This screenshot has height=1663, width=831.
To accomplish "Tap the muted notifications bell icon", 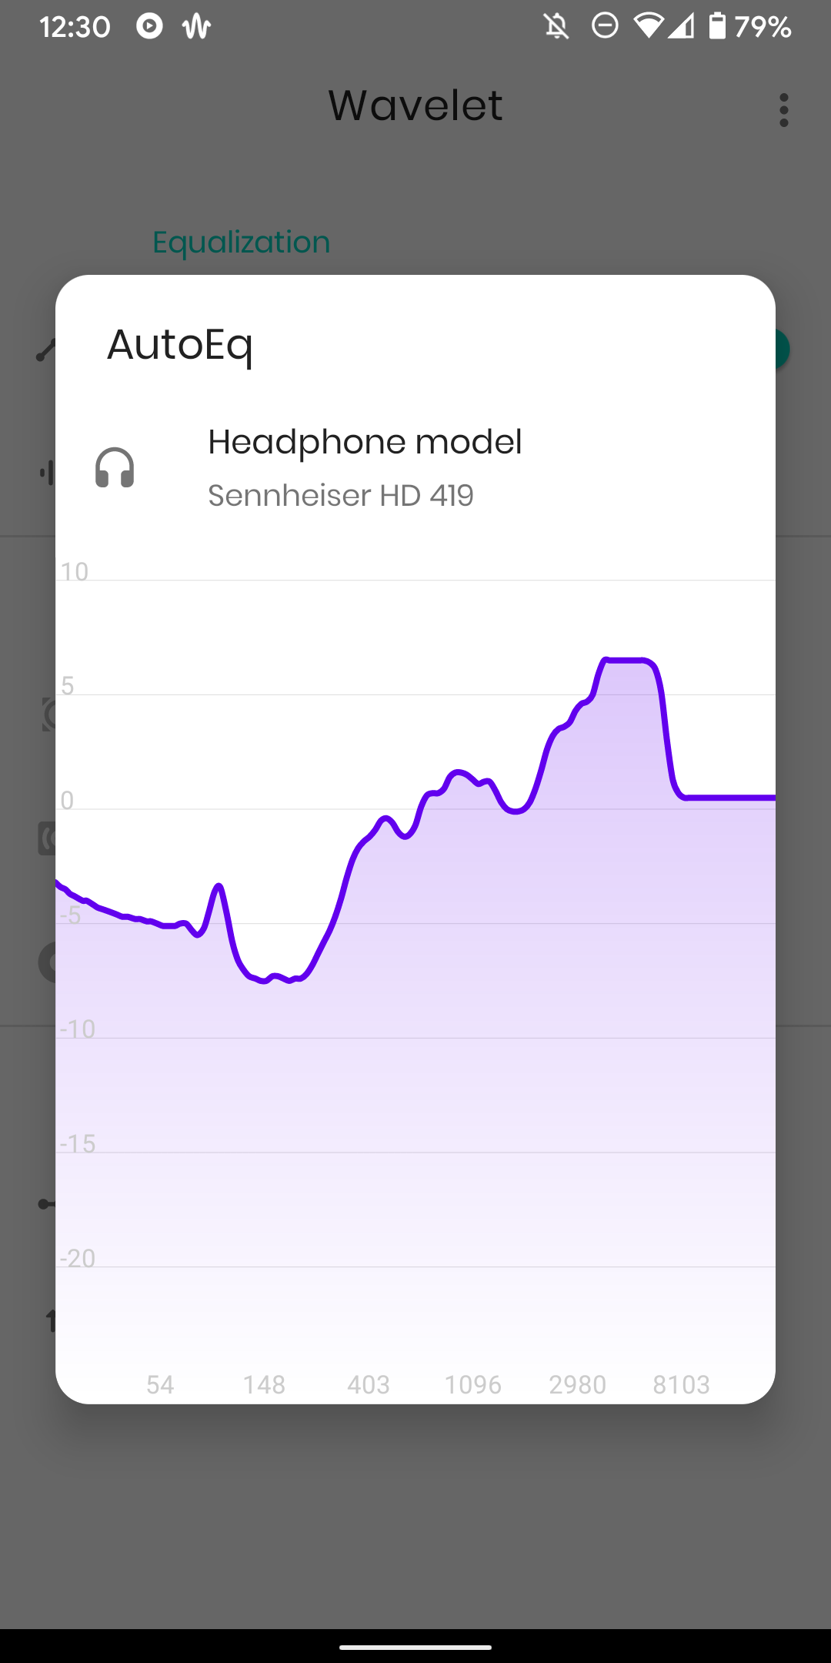I will point(556,27).
